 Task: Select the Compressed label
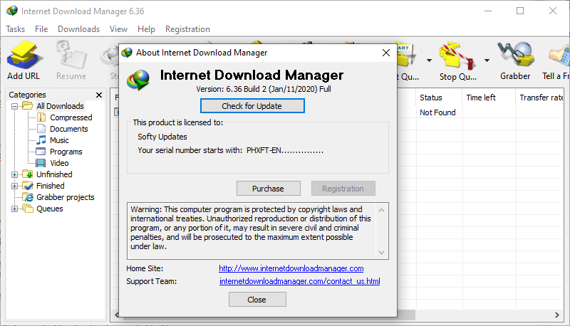(x=71, y=117)
